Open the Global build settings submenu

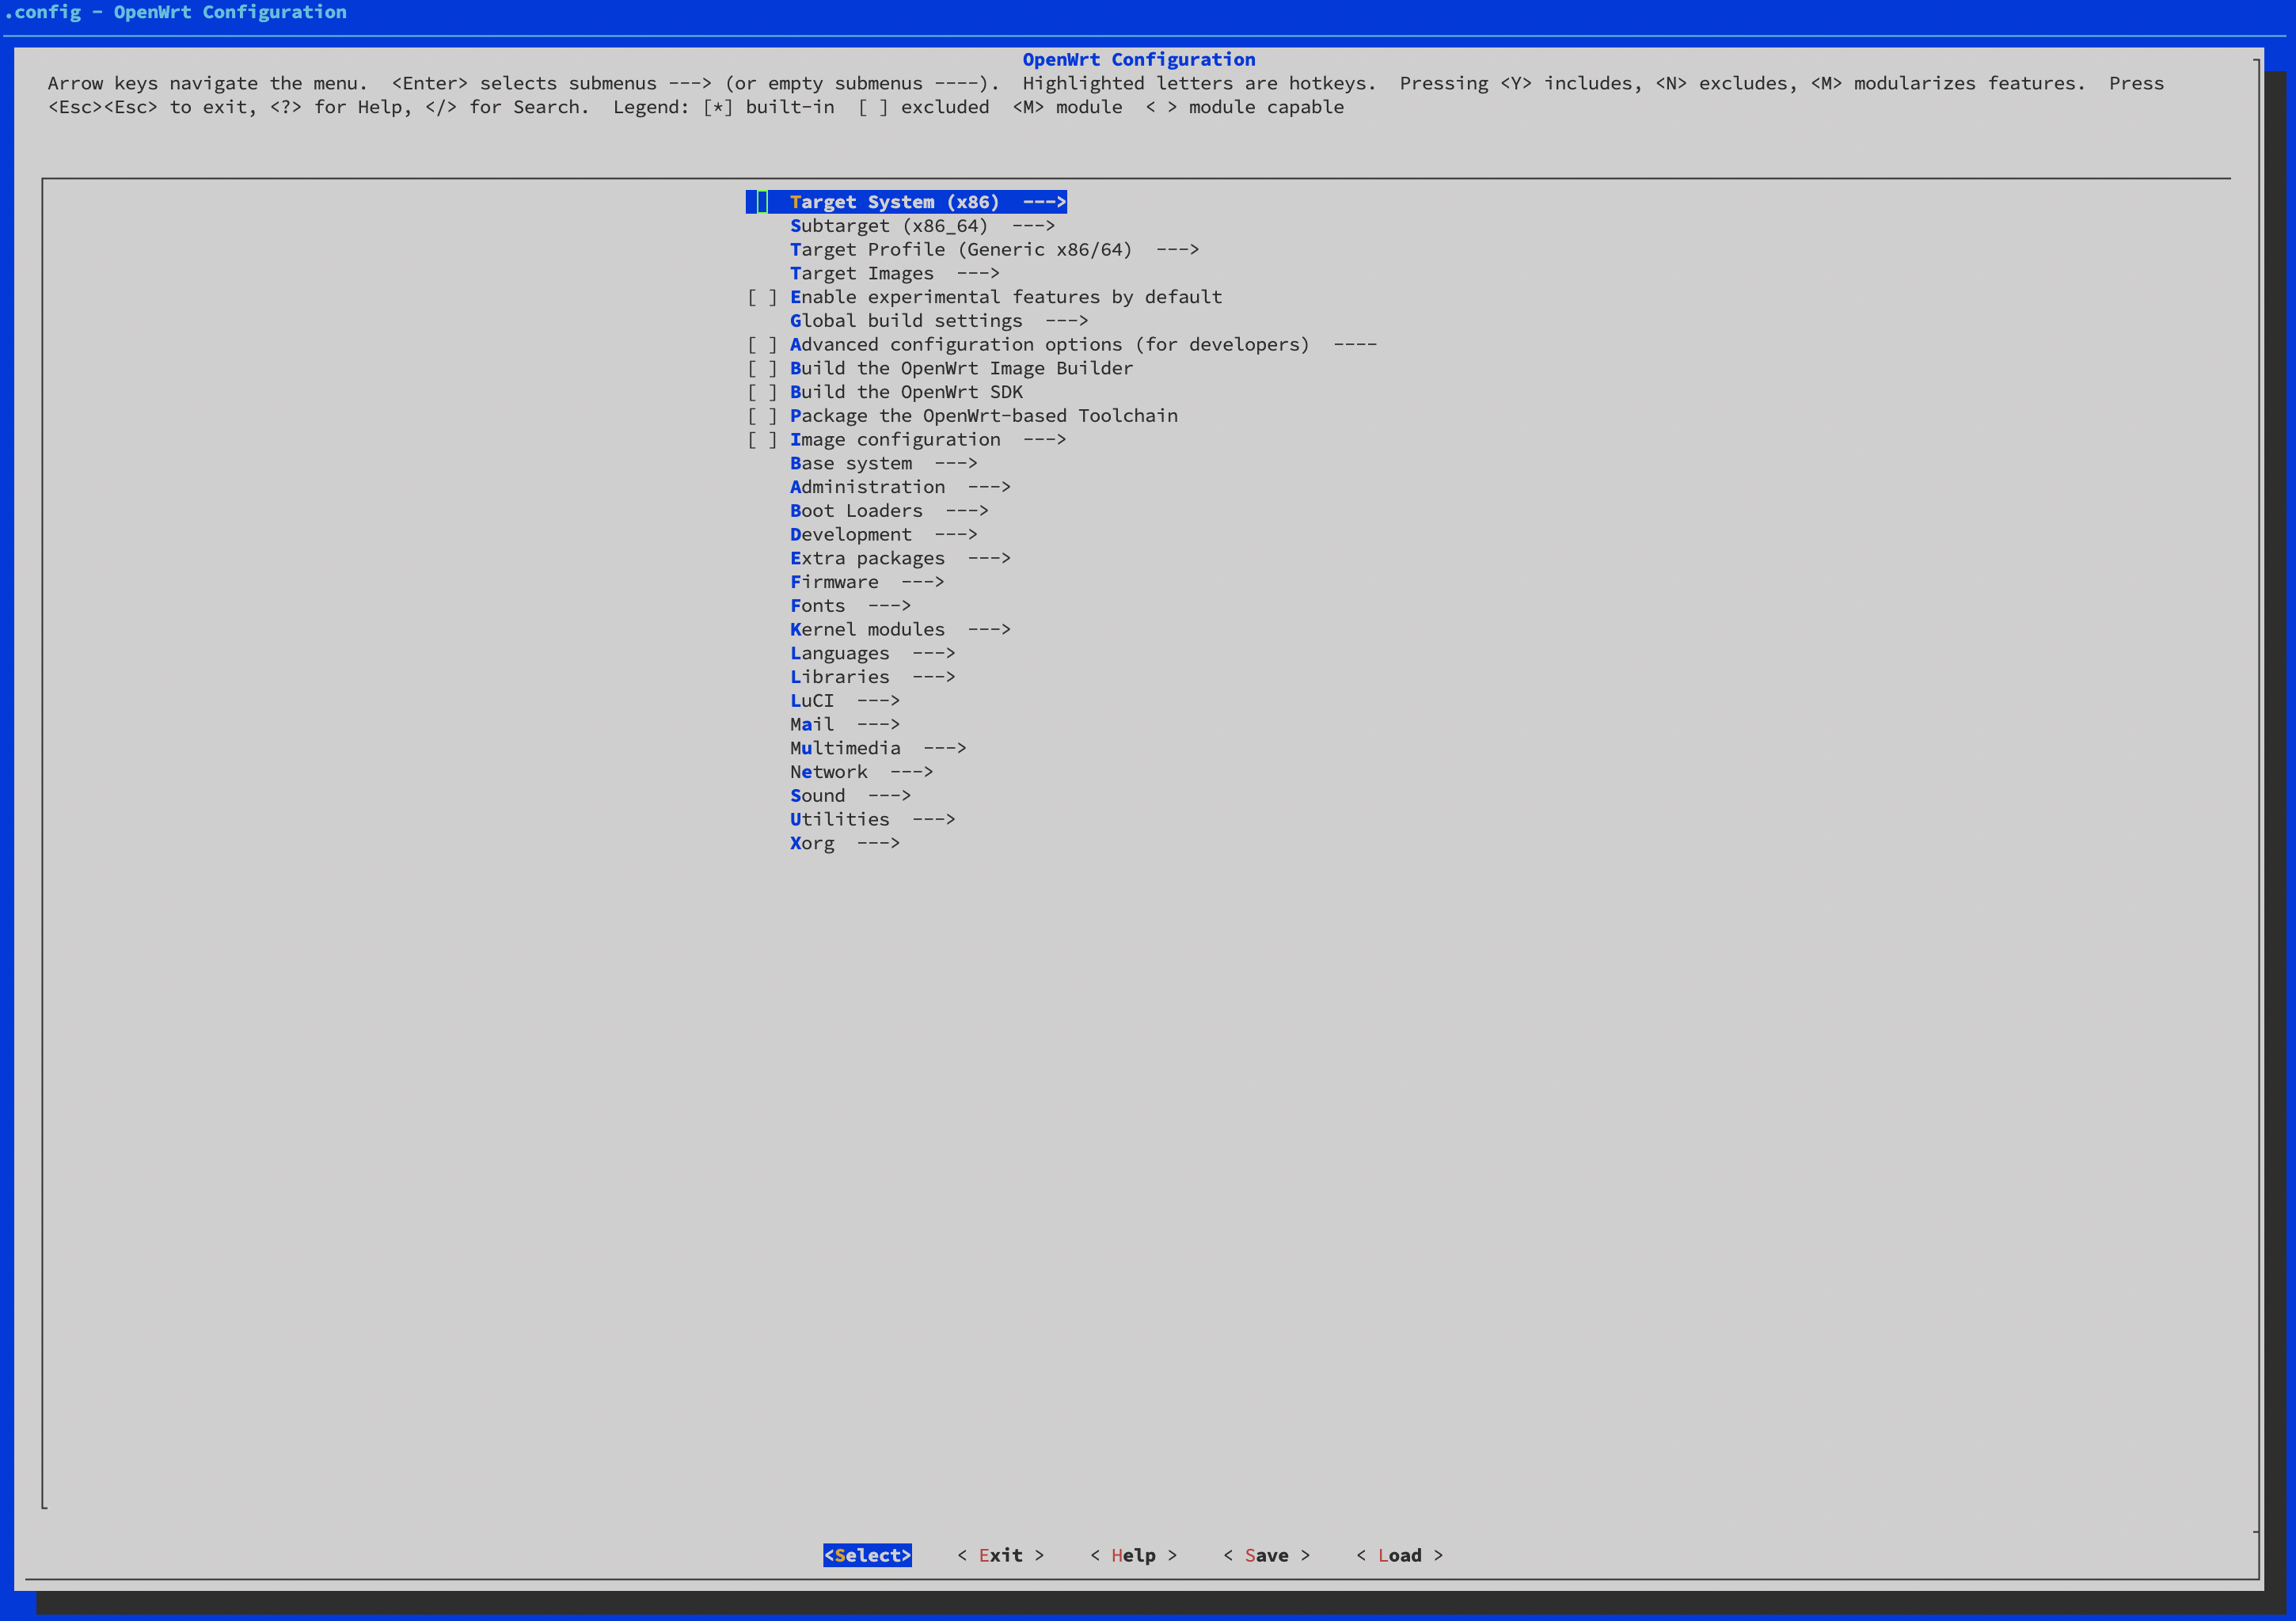point(938,321)
